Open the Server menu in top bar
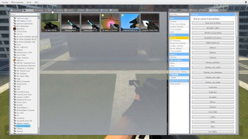Screen dimensions: 248x139 [29, 2]
